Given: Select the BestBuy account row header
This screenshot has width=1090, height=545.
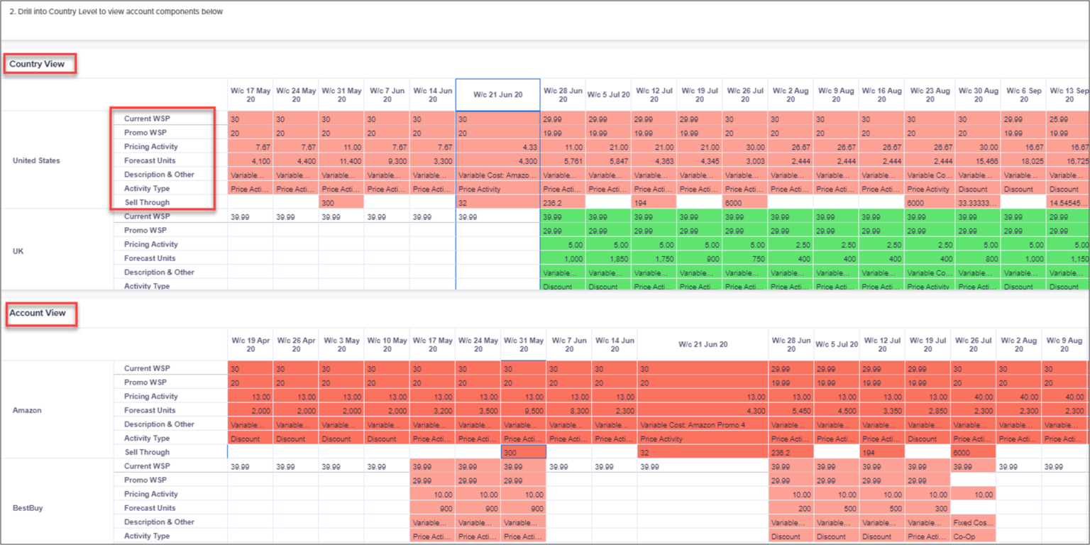Looking at the screenshot, I should (x=27, y=508).
